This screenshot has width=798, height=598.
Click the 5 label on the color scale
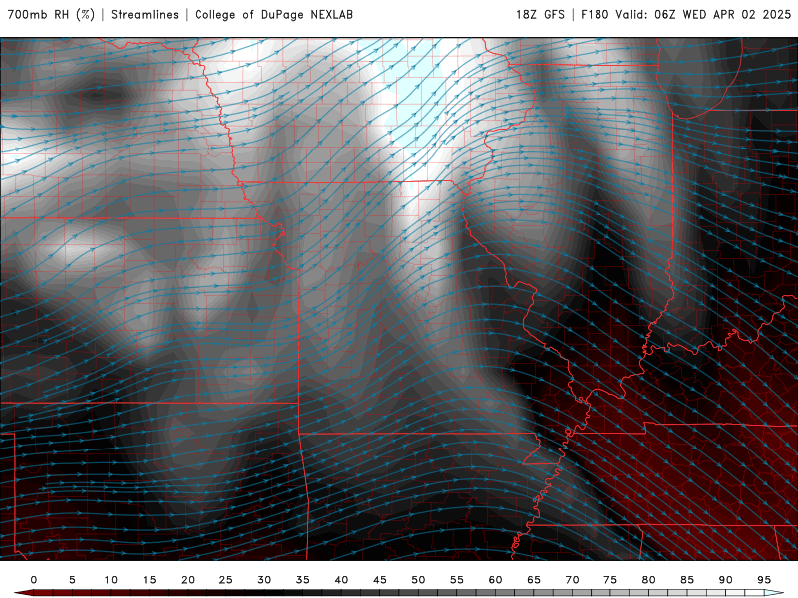[72, 580]
